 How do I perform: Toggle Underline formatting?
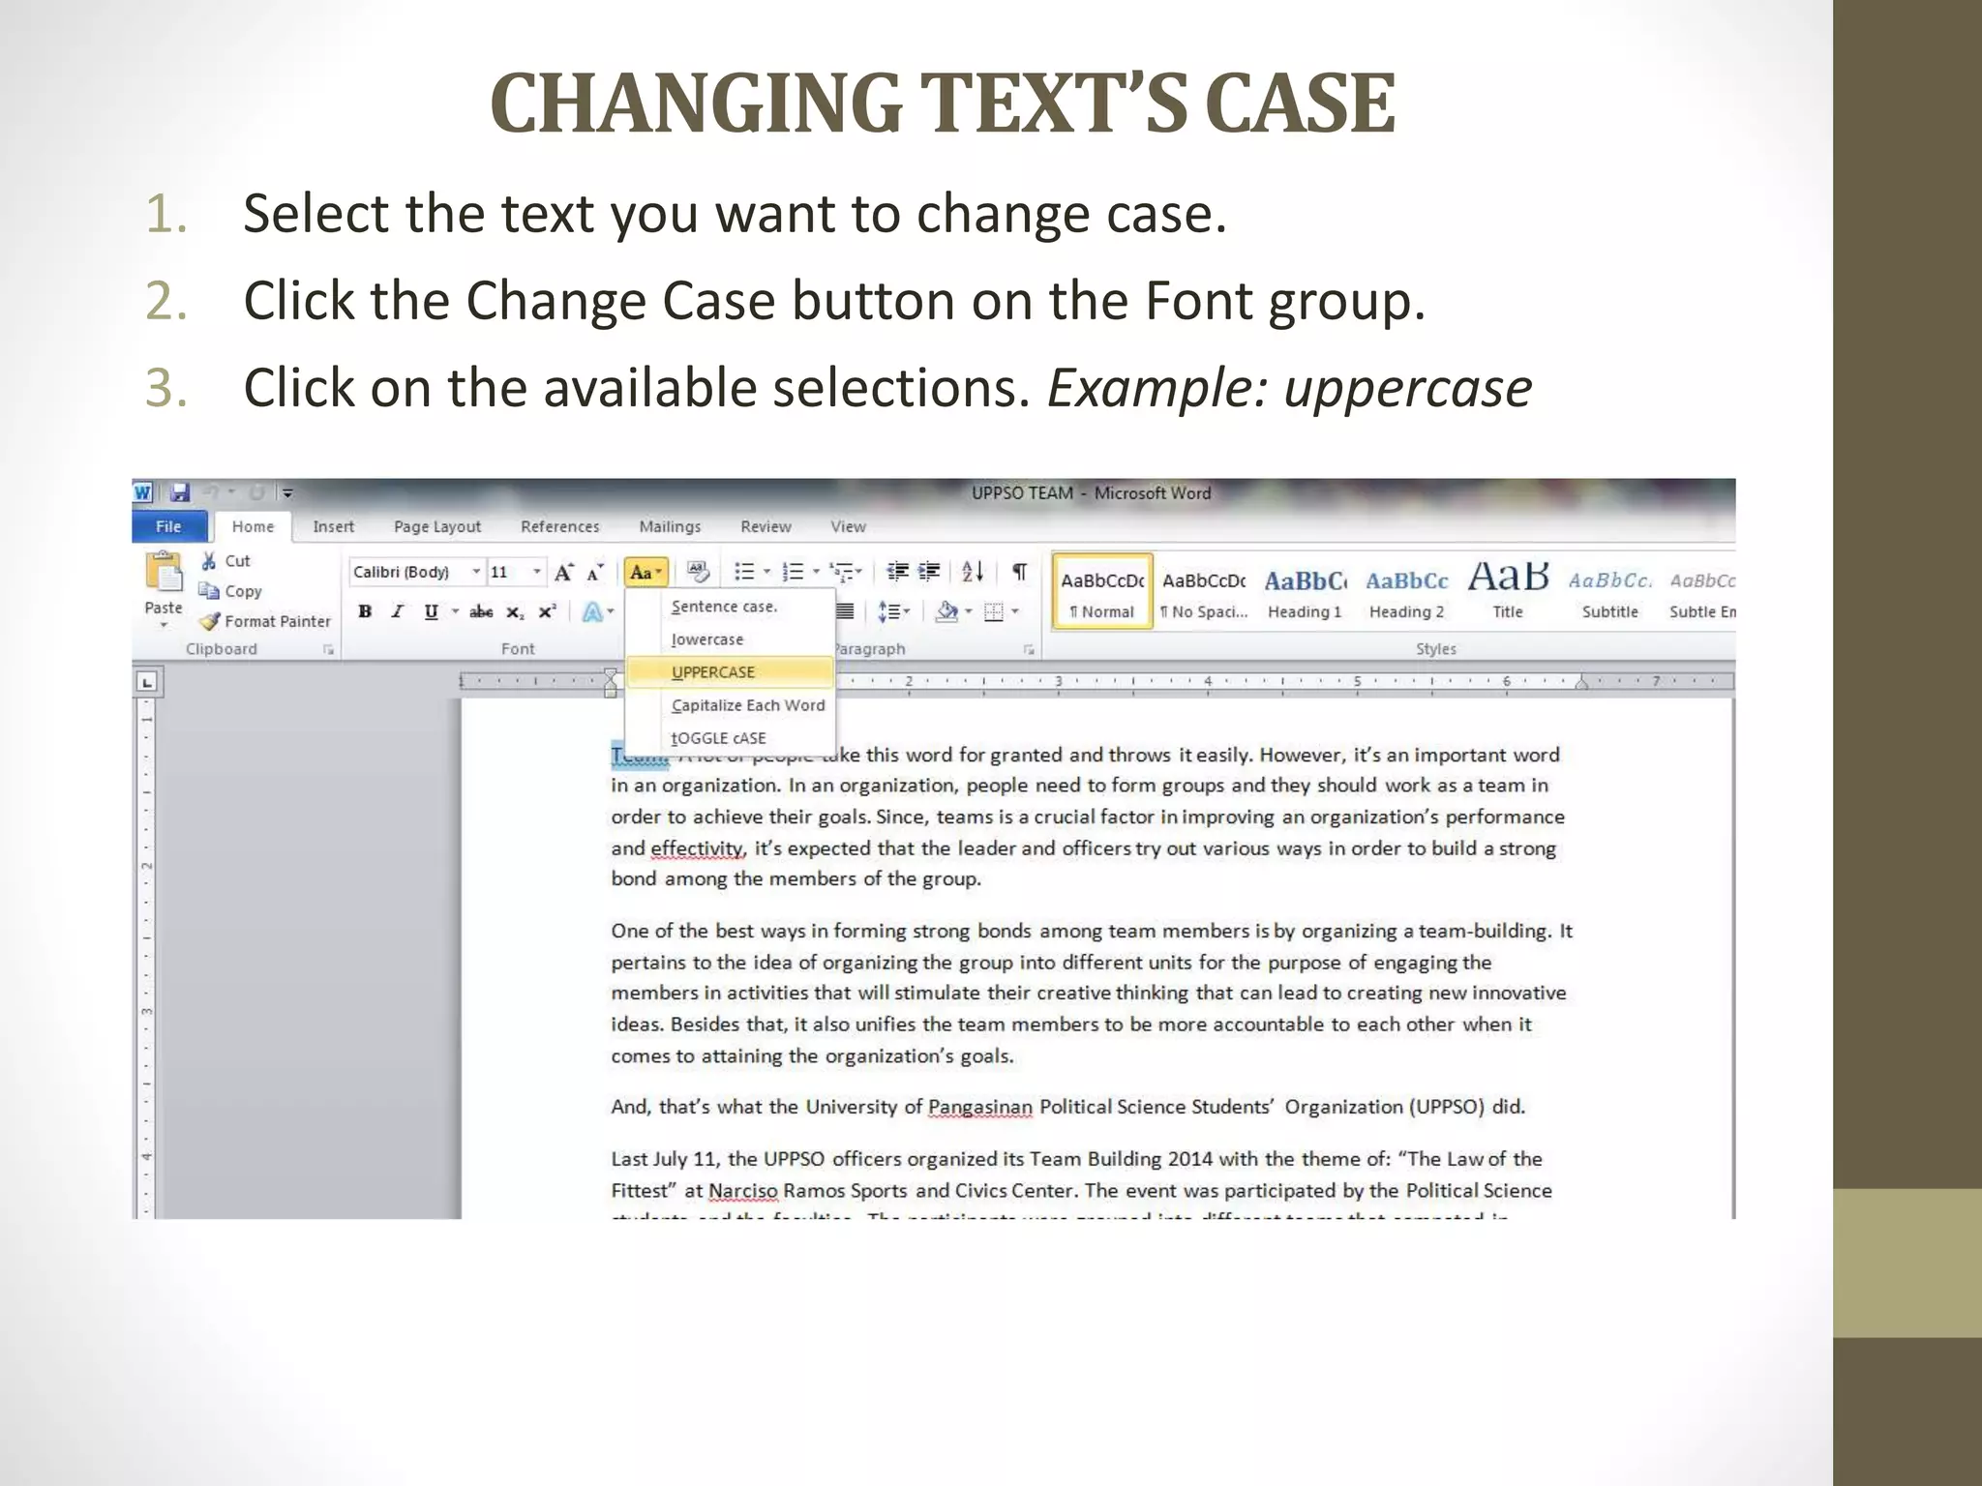pyautogui.click(x=431, y=611)
